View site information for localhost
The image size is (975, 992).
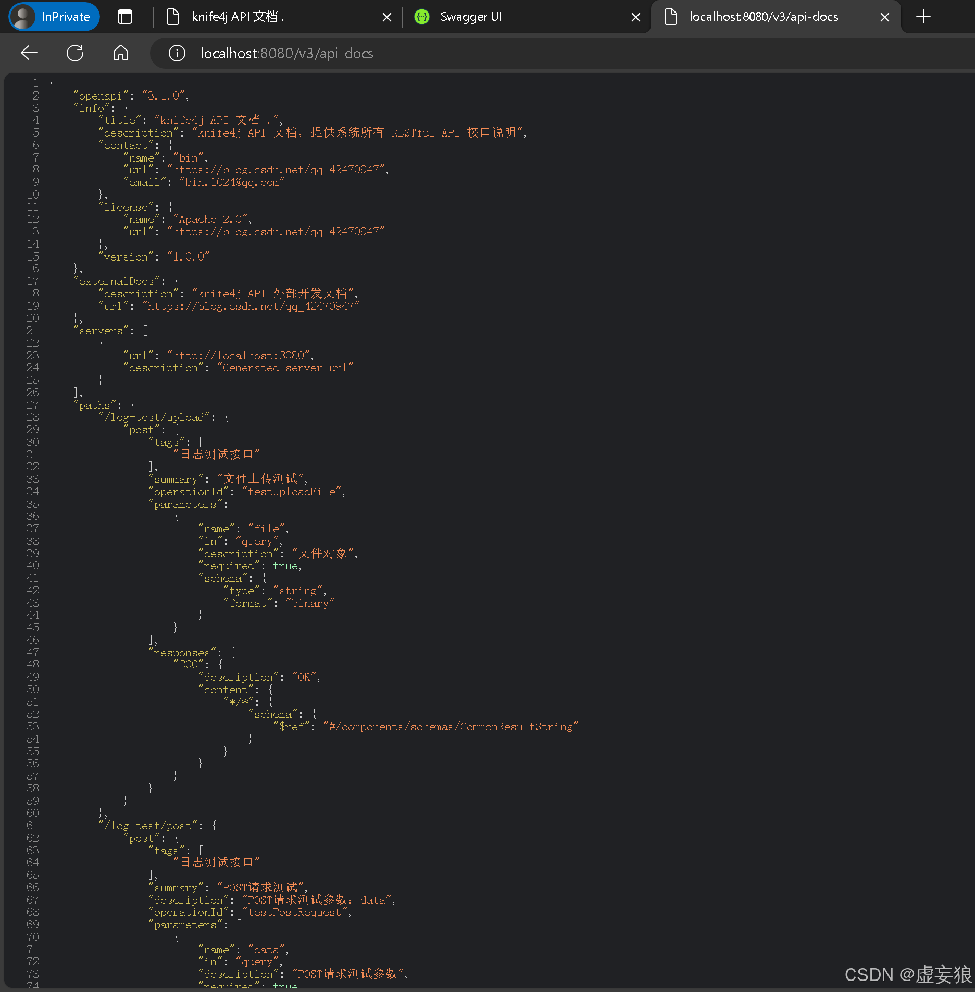(x=177, y=53)
